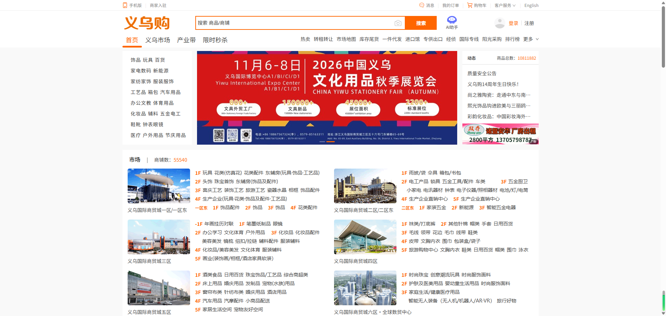Open 义乌国际商贸城三区 thumbnail image

pos(159,237)
